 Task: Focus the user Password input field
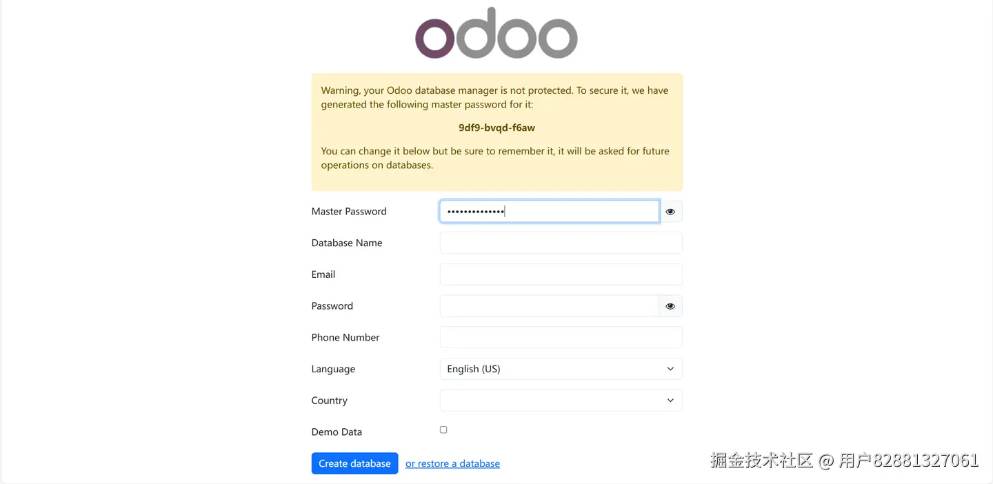tap(549, 306)
